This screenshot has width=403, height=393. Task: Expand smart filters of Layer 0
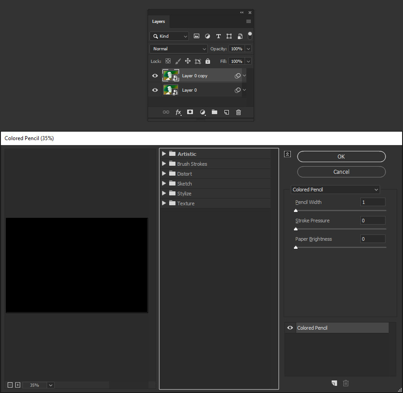point(245,90)
